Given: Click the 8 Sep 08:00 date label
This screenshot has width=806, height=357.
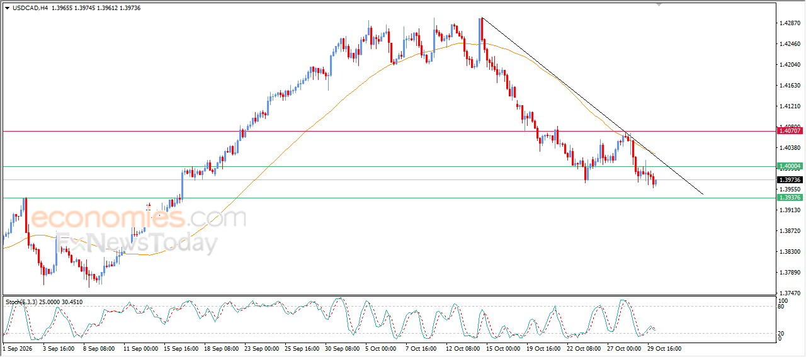Looking at the screenshot, I should 98,348.
